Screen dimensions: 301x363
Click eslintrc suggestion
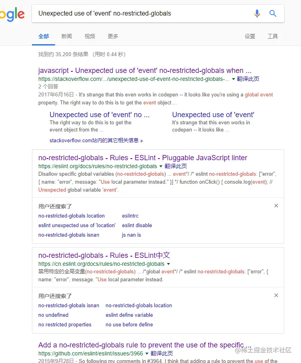tap(130, 216)
